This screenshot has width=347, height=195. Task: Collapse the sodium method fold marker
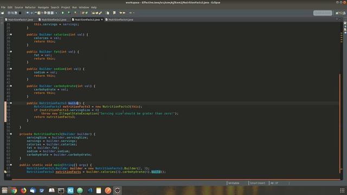coord(11,69)
